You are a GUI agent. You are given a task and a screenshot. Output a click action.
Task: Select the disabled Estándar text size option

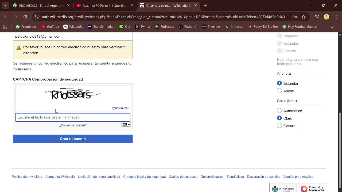point(279,43)
